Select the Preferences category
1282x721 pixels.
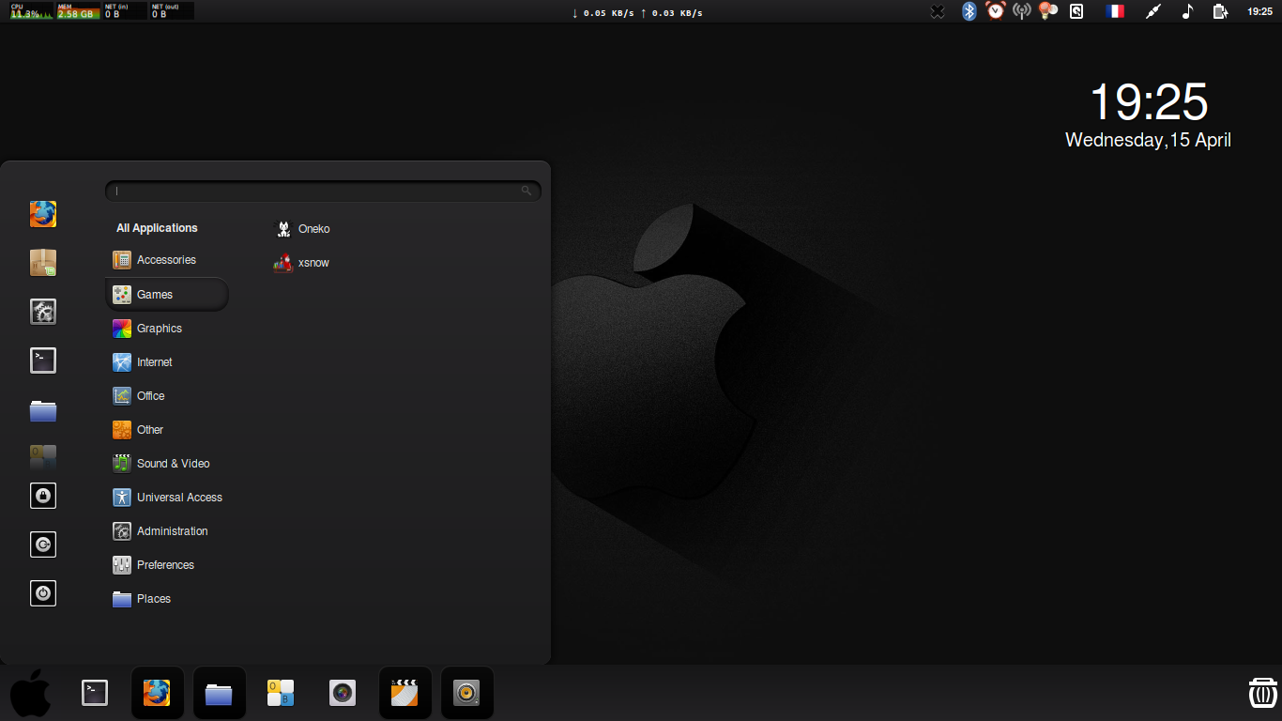pyautogui.click(x=167, y=565)
